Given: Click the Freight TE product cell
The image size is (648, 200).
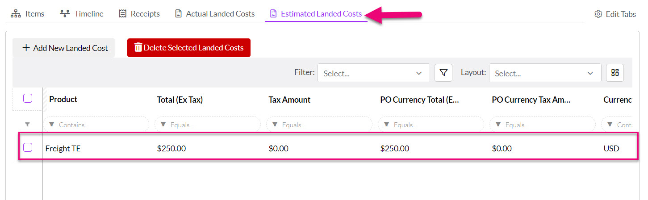Looking at the screenshot, I should (x=63, y=148).
